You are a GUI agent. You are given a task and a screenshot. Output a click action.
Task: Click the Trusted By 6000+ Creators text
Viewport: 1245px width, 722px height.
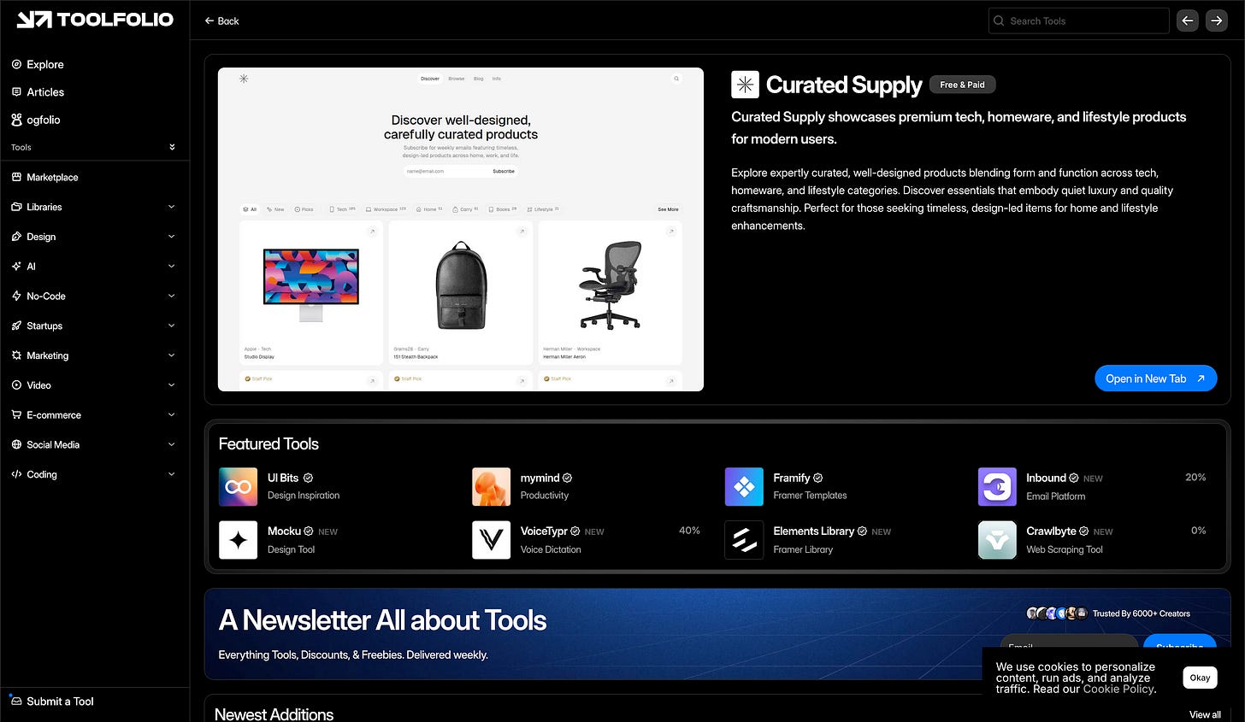(1141, 613)
